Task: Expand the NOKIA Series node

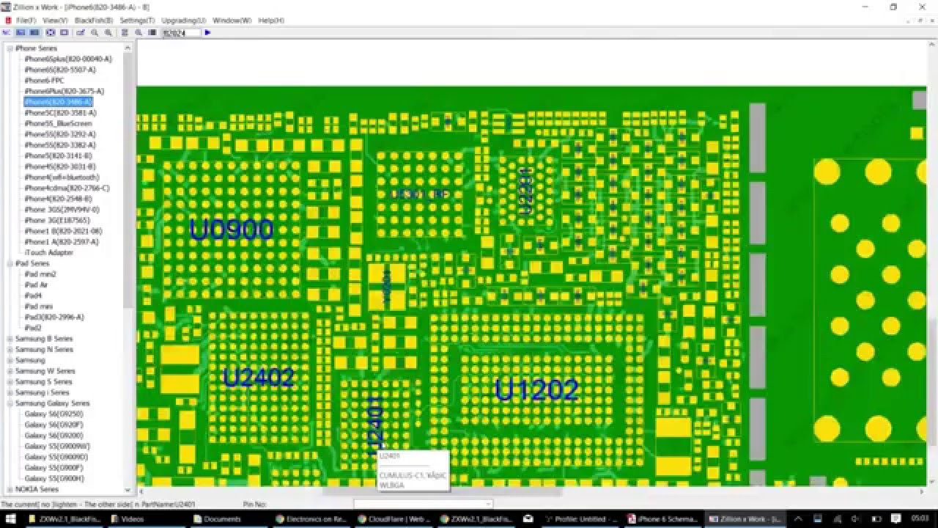Action: [x=10, y=489]
